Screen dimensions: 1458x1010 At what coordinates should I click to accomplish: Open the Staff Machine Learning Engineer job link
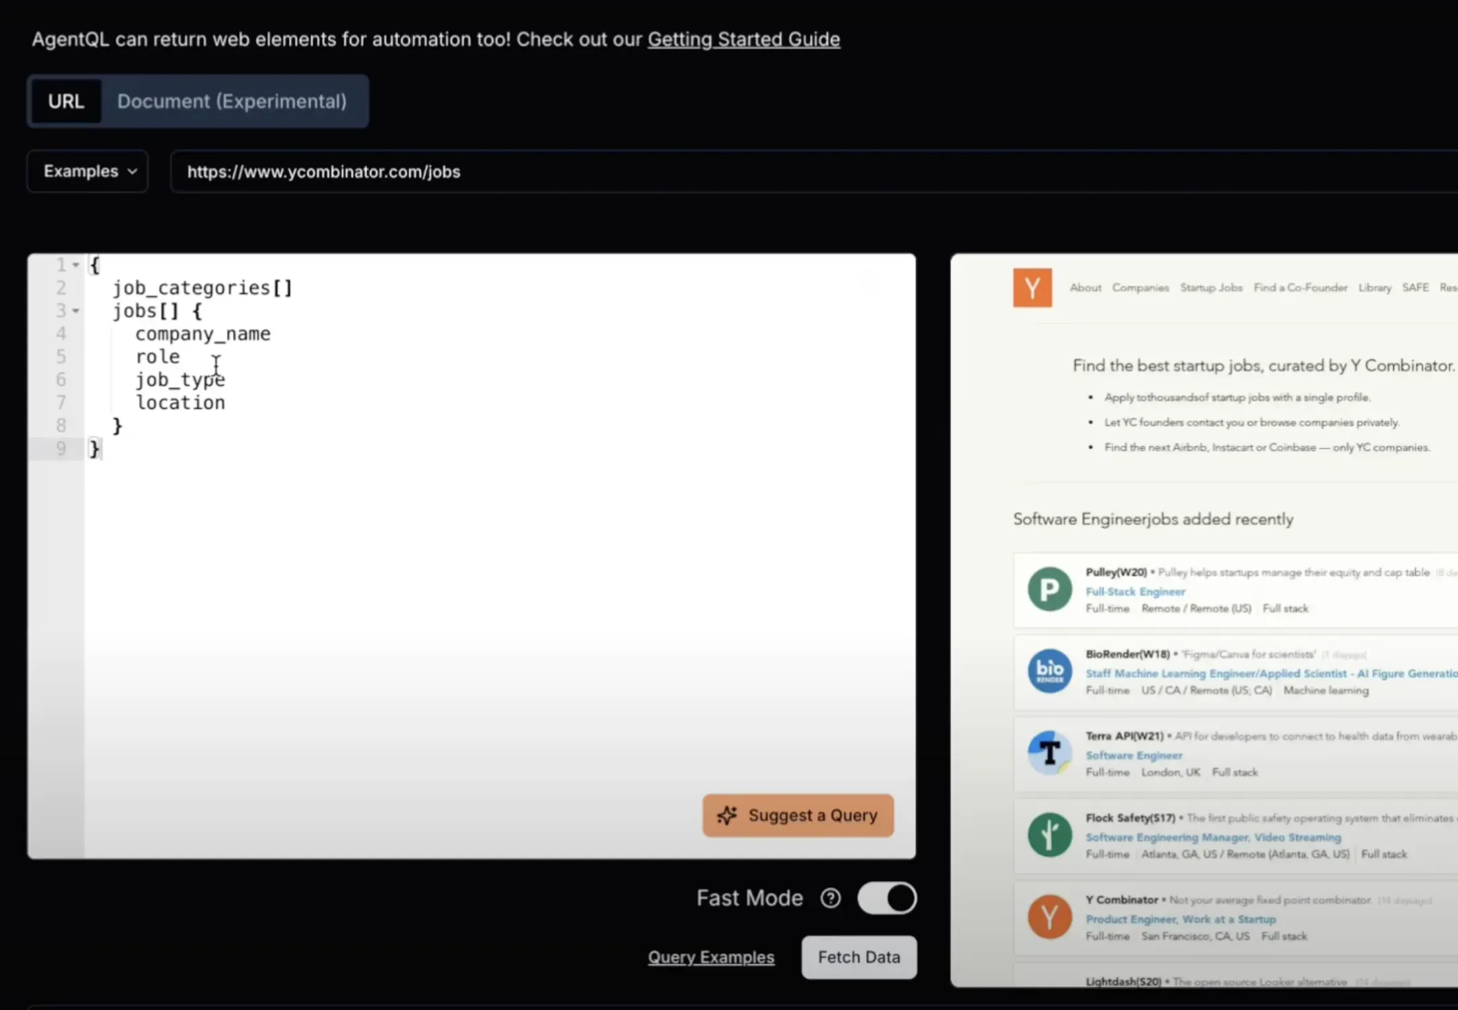pos(1272,674)
